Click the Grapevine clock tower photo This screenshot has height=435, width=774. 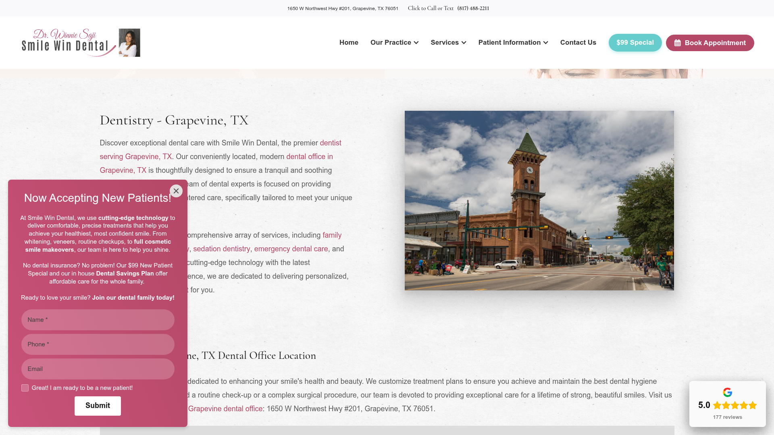(x=539, y=201)
